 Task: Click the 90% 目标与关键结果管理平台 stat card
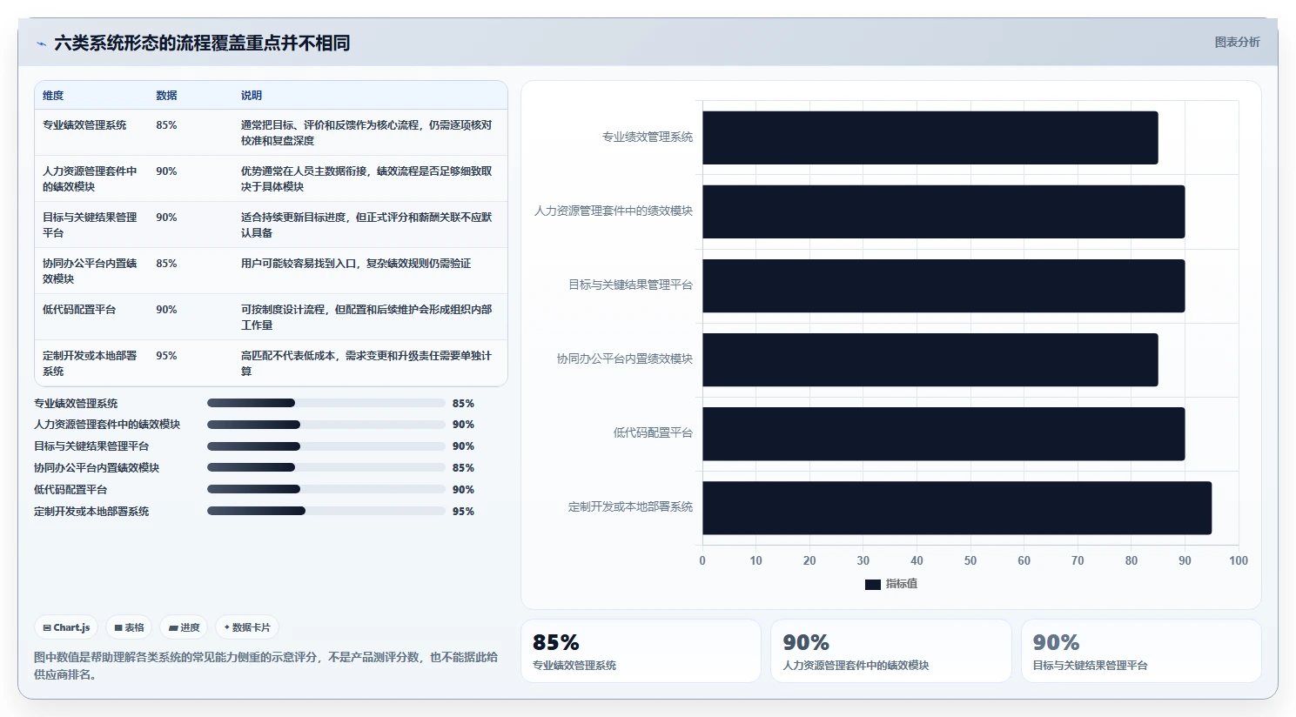1141,651
